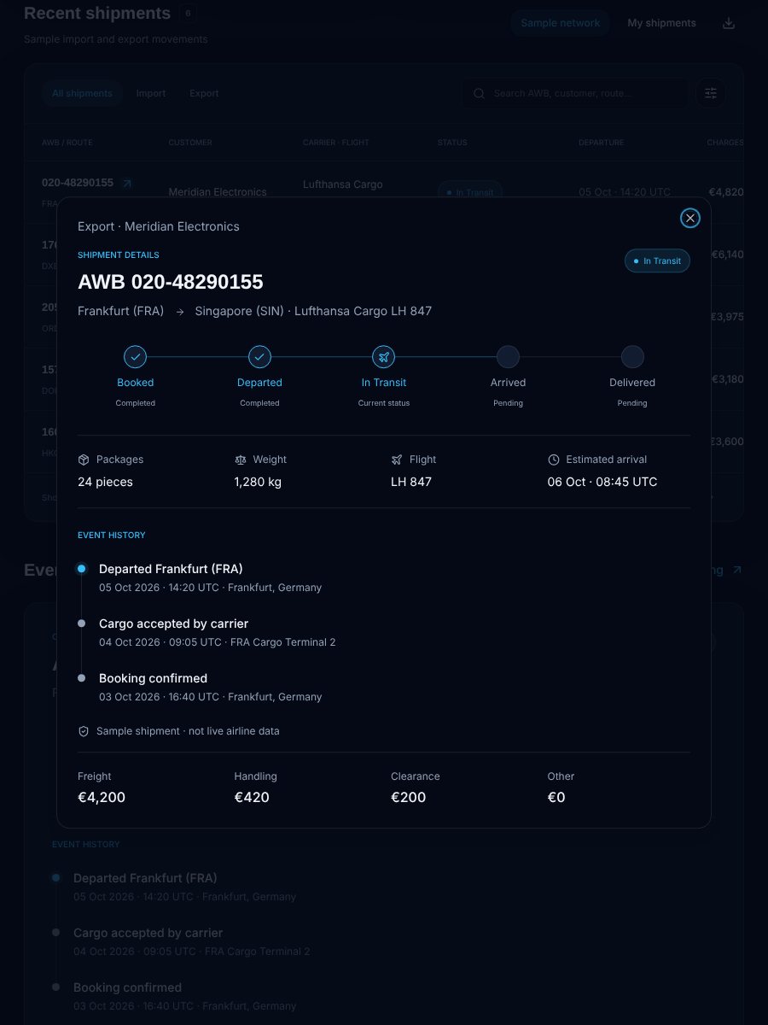Viewport: 768px width, 1025px height.
Task: Click the 06 Oct · 08:45 UTC arrival
Action: [x=602, y=482]
